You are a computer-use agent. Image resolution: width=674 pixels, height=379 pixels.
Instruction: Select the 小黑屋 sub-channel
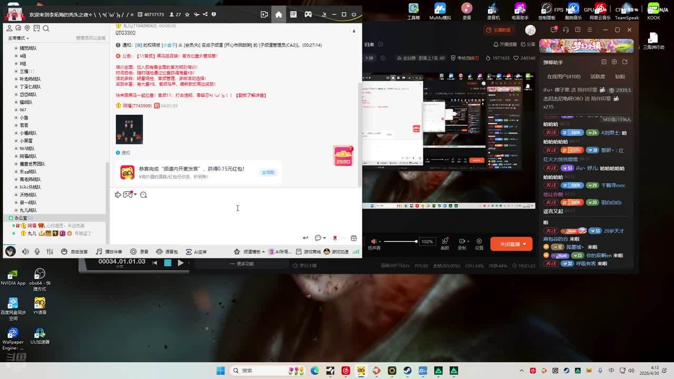[x=26, y=141]
